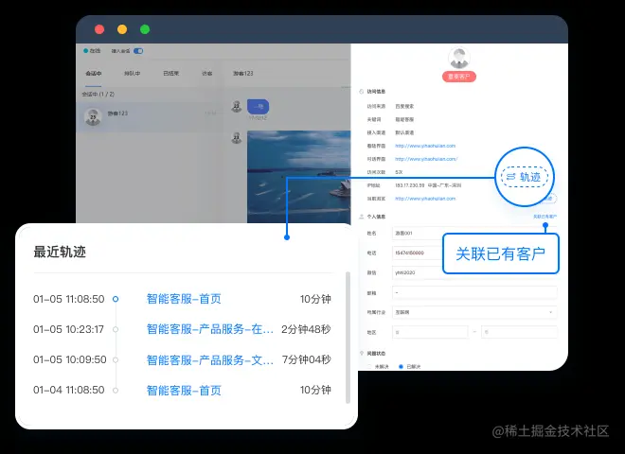Click the 个人信息 section icon
This screenshot has width=625, height=454.
pos(362,217)
